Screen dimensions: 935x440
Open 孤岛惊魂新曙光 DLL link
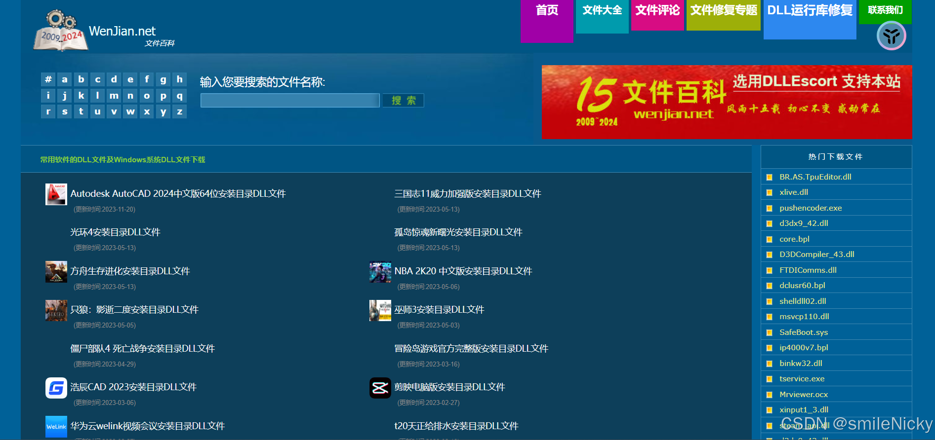458,232
